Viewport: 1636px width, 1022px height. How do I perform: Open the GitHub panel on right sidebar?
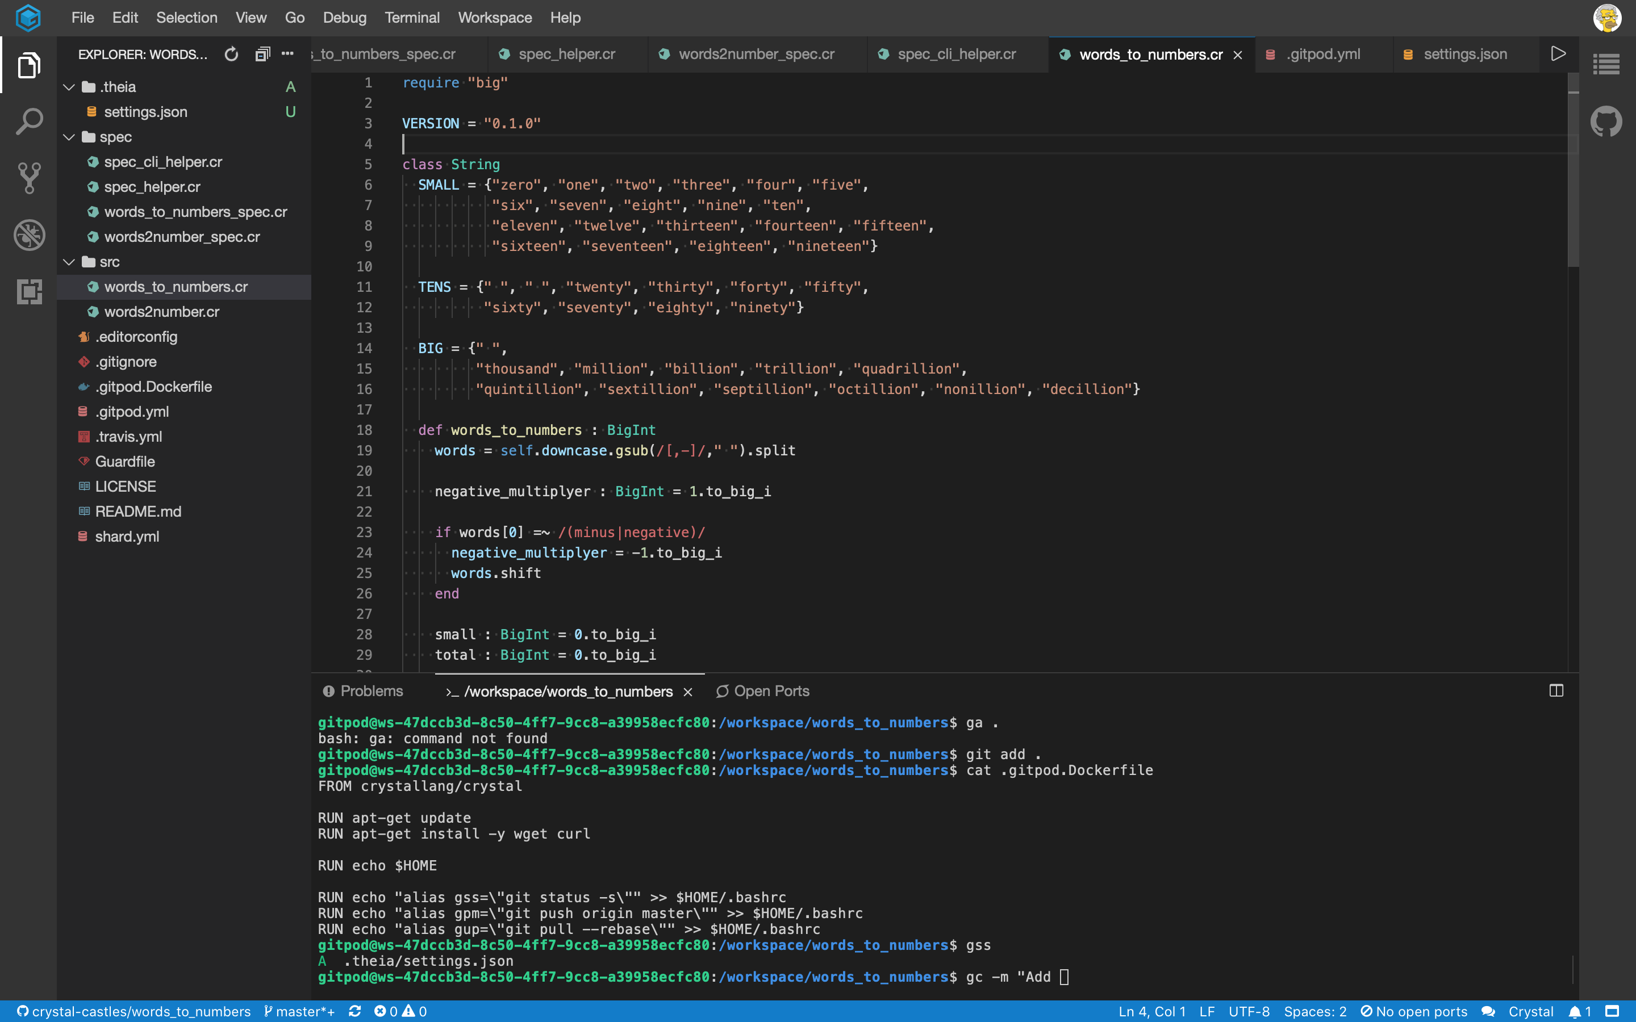(1606, 122)
